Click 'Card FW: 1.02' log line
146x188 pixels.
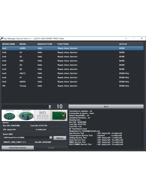point(75,127)
